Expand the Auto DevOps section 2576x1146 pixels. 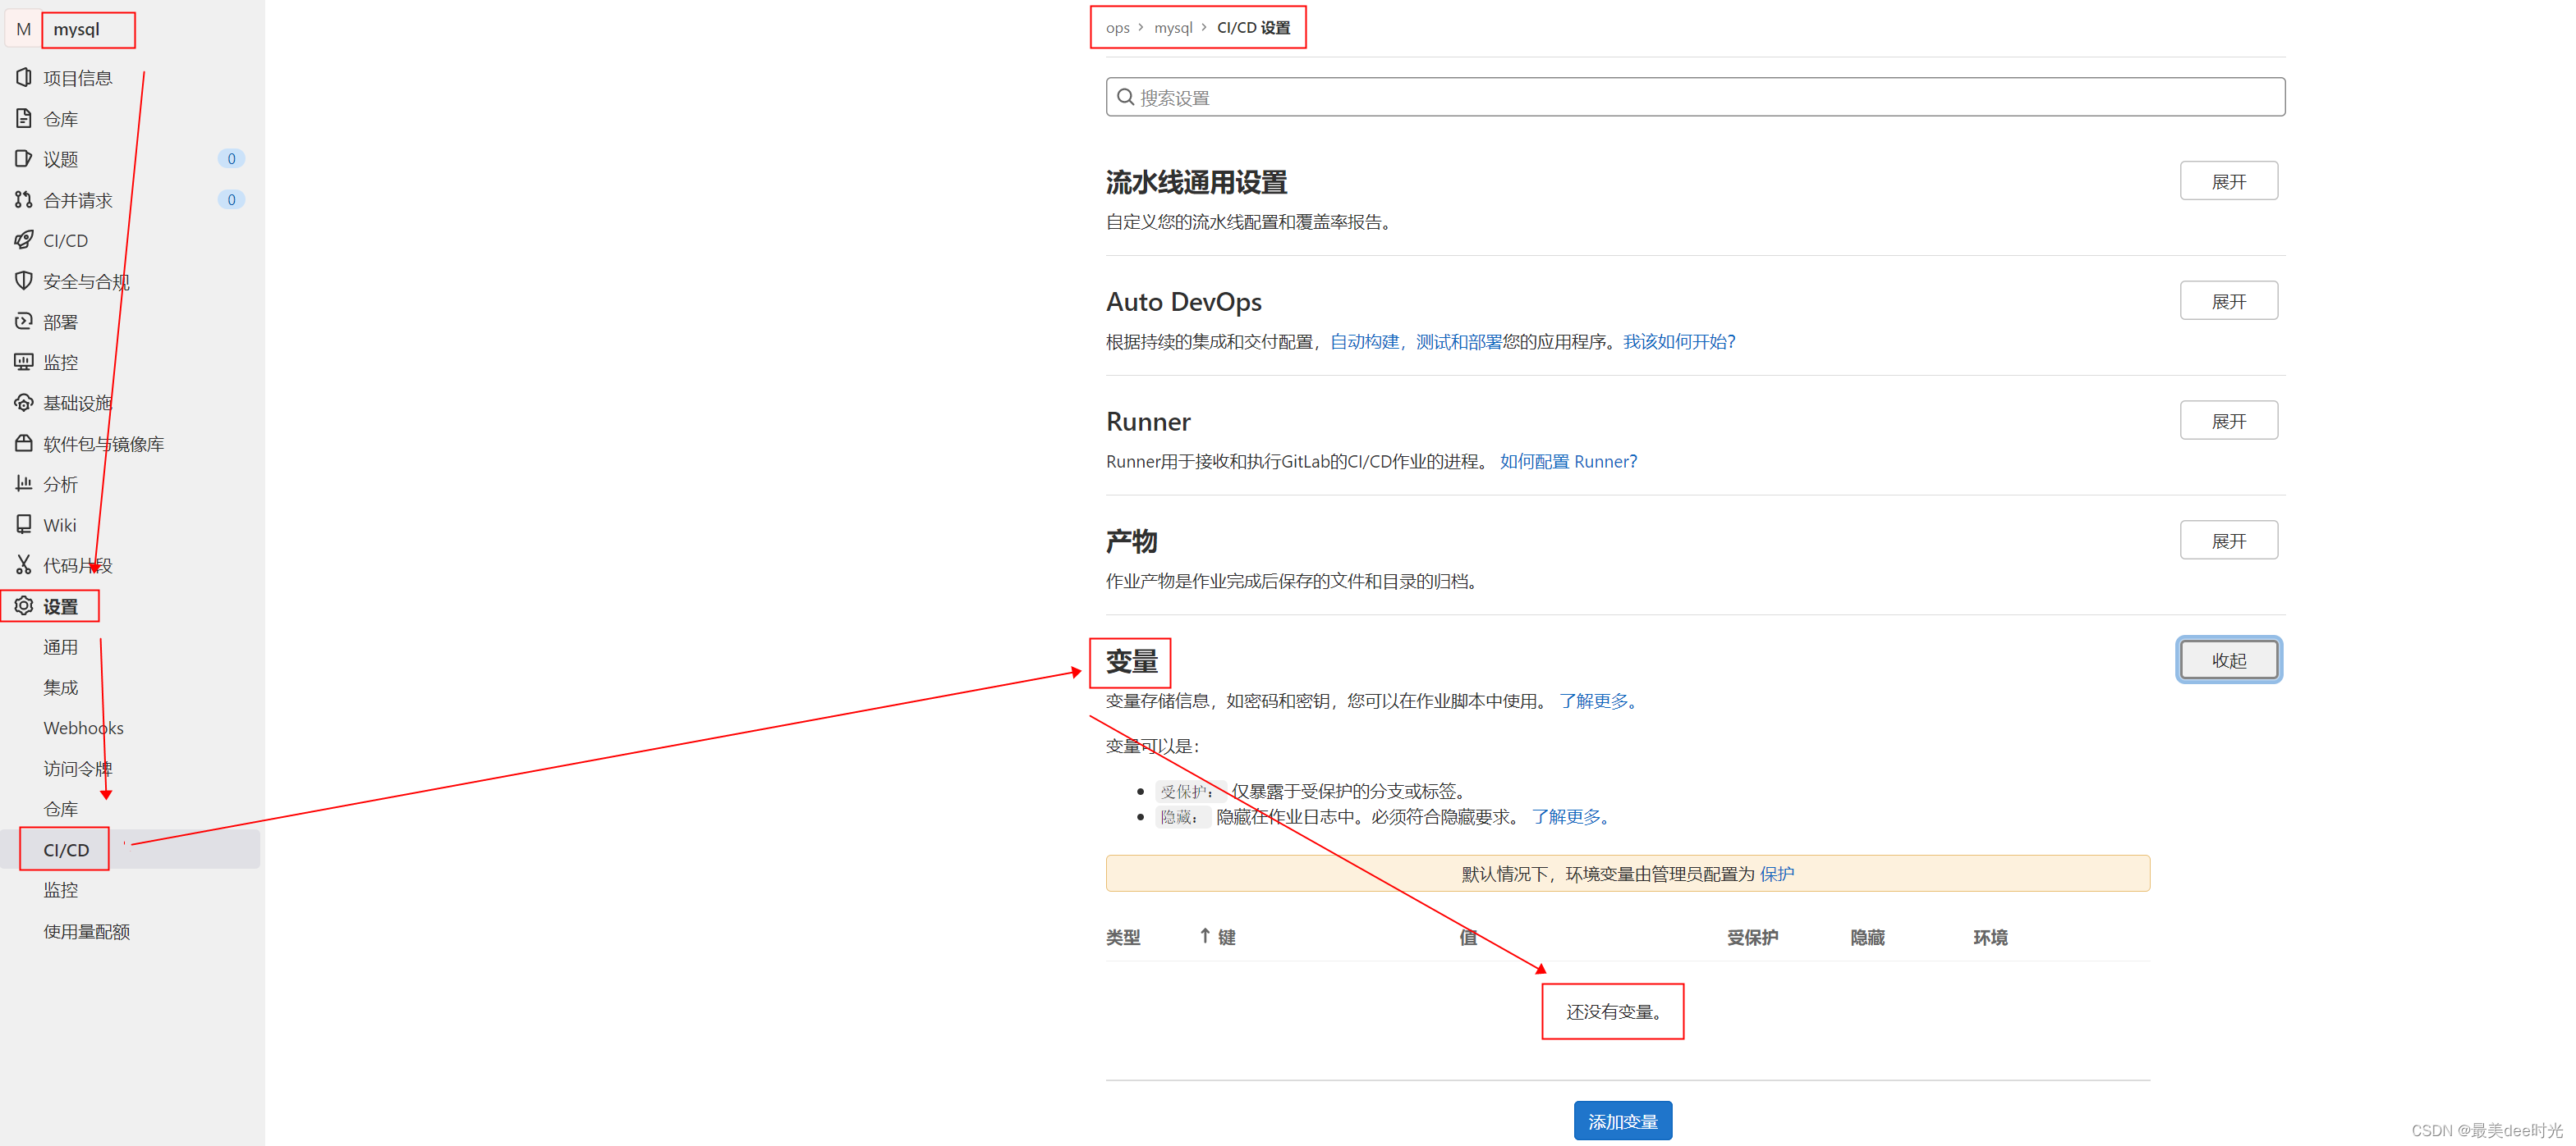coord(2228,301)
